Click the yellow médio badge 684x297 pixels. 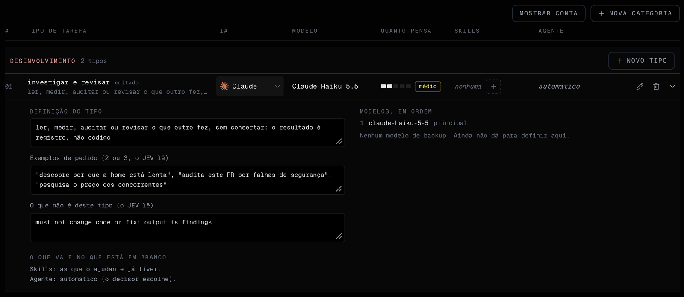[428, 86]
